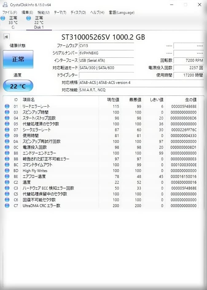
Task: Click the status icon for attribute BC
Action: point(7,165)
